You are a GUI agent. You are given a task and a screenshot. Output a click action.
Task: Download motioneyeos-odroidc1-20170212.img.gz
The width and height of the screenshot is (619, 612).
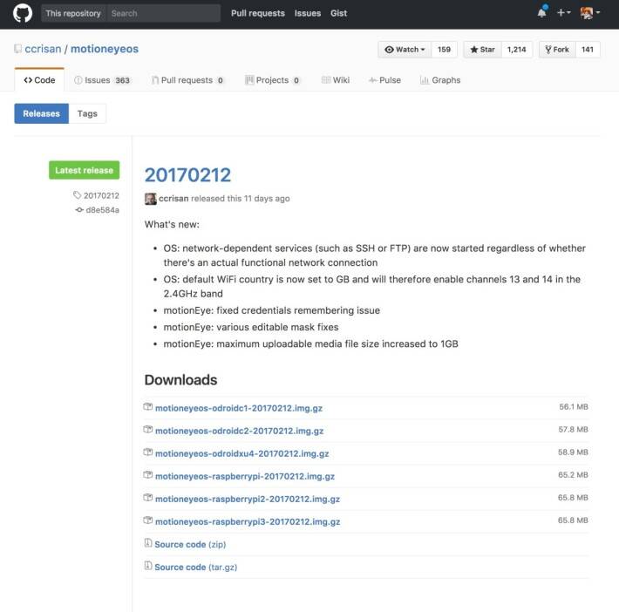tap(239, 408)
